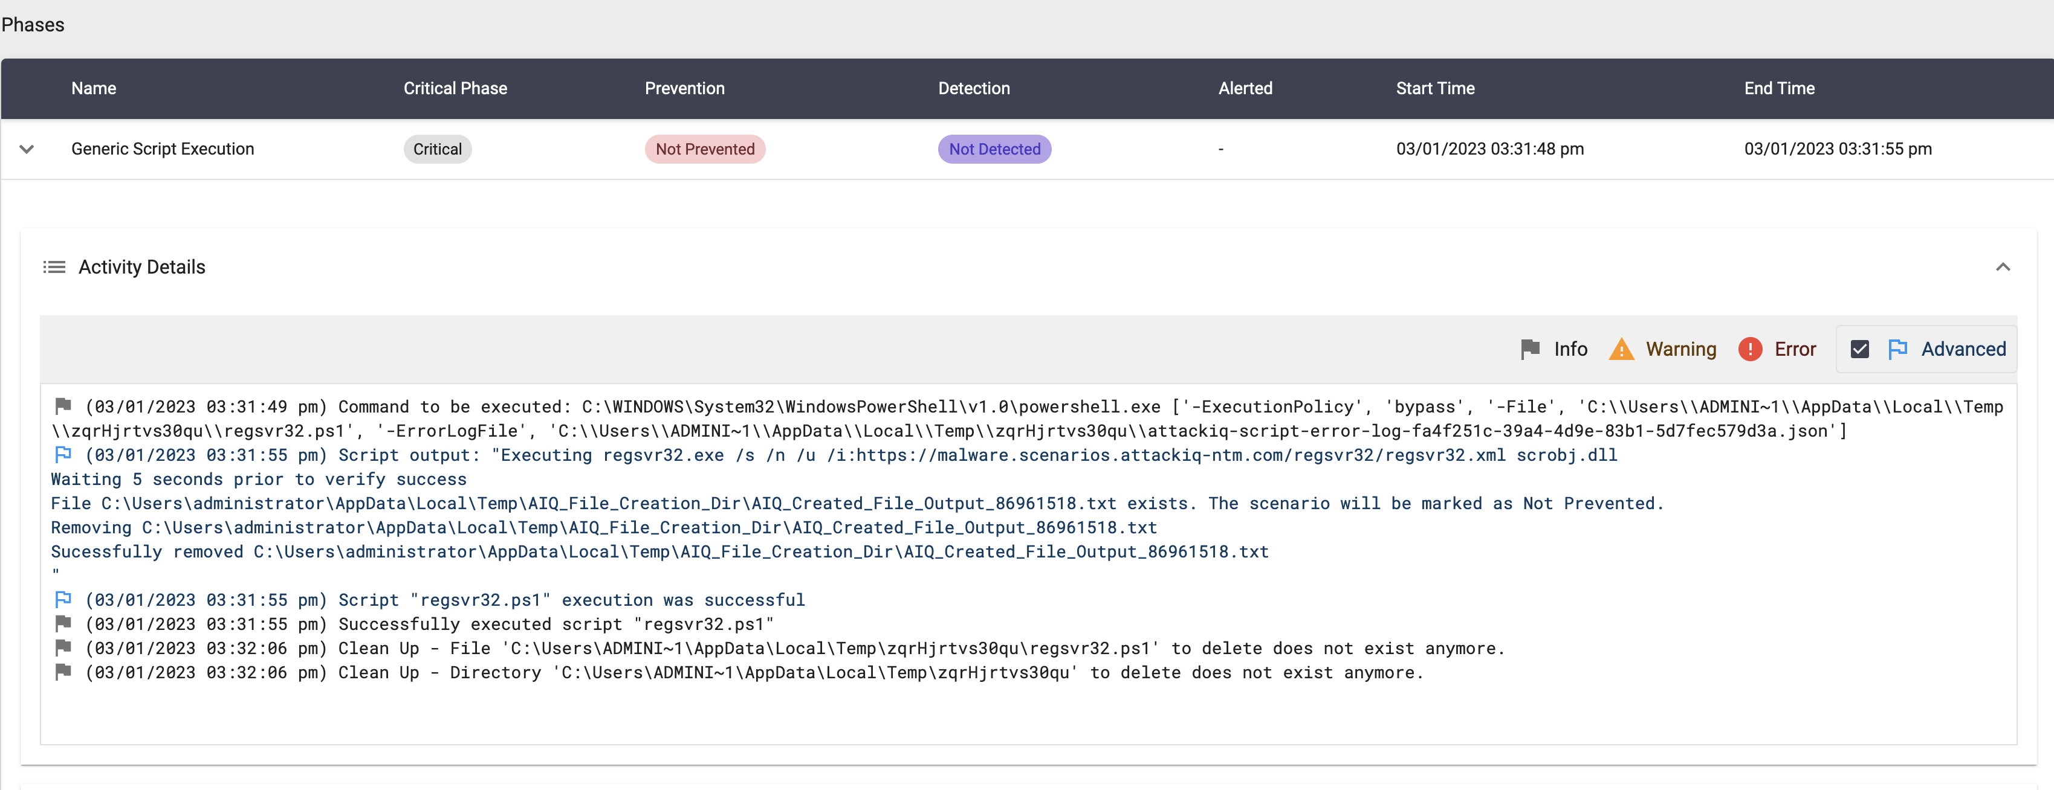
Task: Click the Not Detected status badge
Action: [994, 149]
